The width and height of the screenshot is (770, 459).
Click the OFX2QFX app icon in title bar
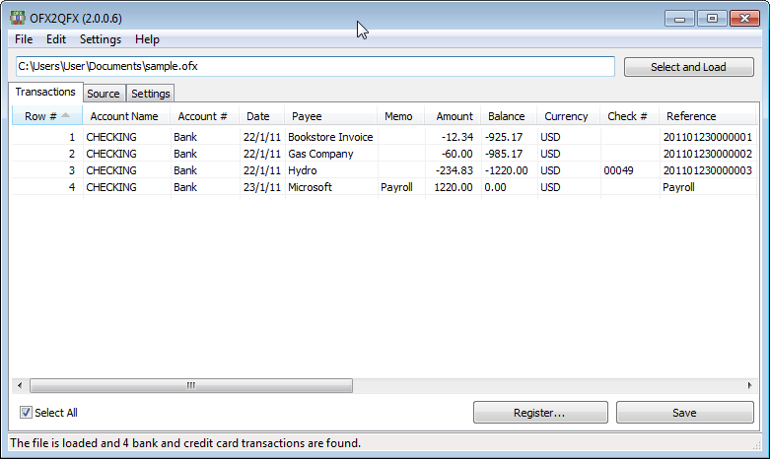[x=18, y=18]
